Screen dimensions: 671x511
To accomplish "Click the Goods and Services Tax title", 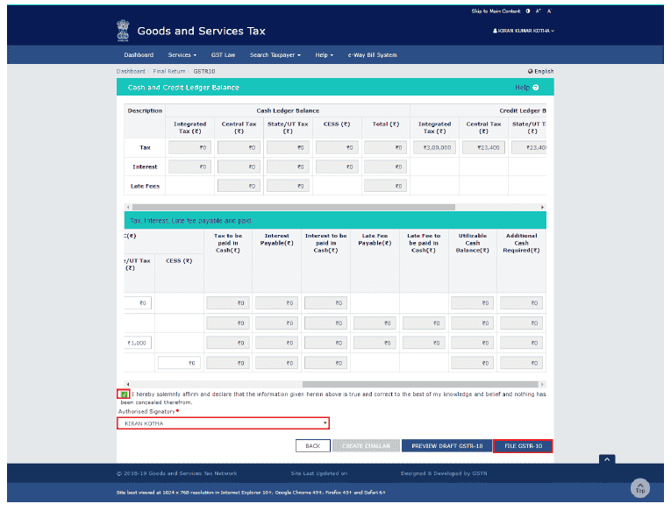I will [x=201, y=31].
